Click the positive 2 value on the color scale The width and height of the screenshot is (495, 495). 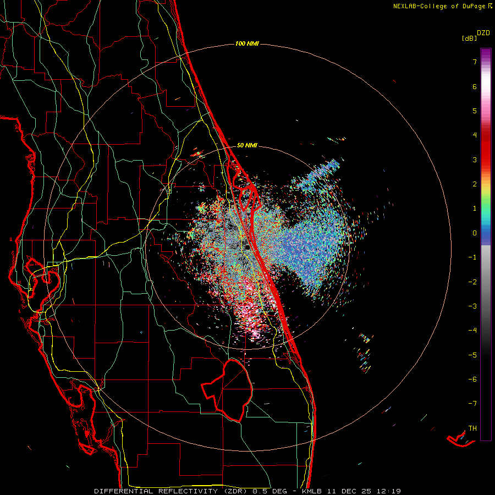point(475,184)
